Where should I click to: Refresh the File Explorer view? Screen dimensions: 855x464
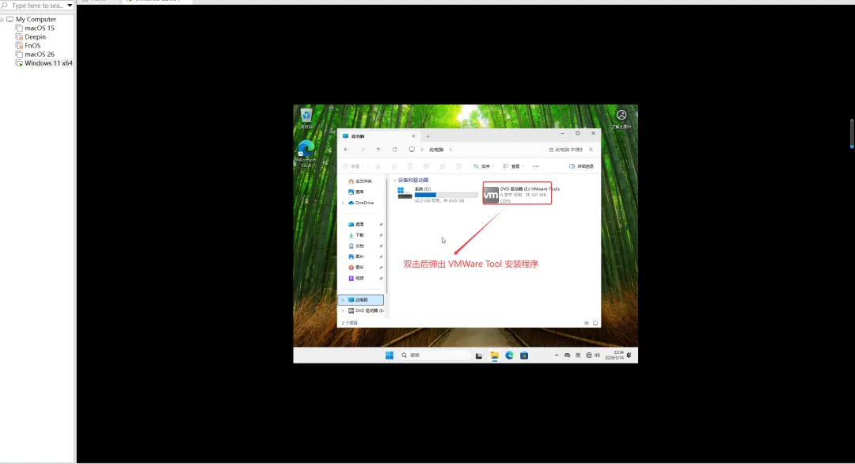point(395,150)
